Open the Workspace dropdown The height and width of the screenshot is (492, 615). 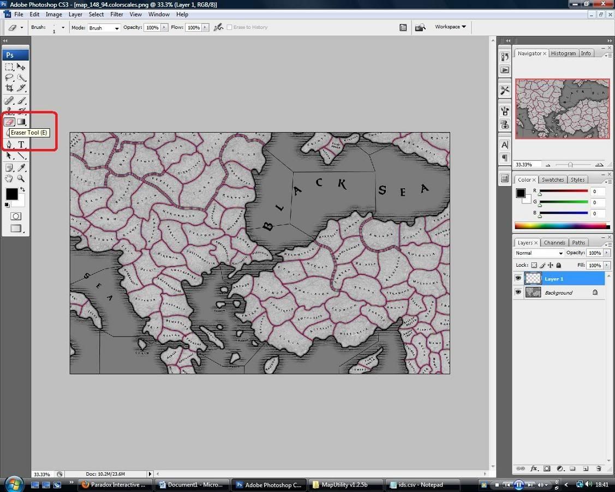point(450,27)
